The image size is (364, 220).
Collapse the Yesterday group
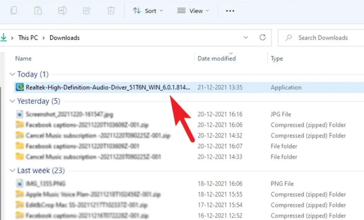12,101
